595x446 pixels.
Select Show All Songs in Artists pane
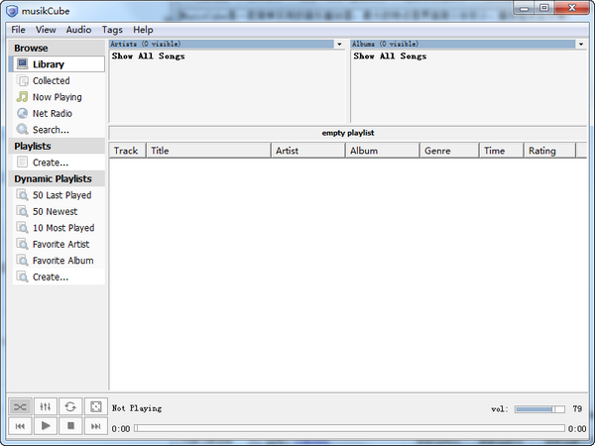click(x=149, y=56)
